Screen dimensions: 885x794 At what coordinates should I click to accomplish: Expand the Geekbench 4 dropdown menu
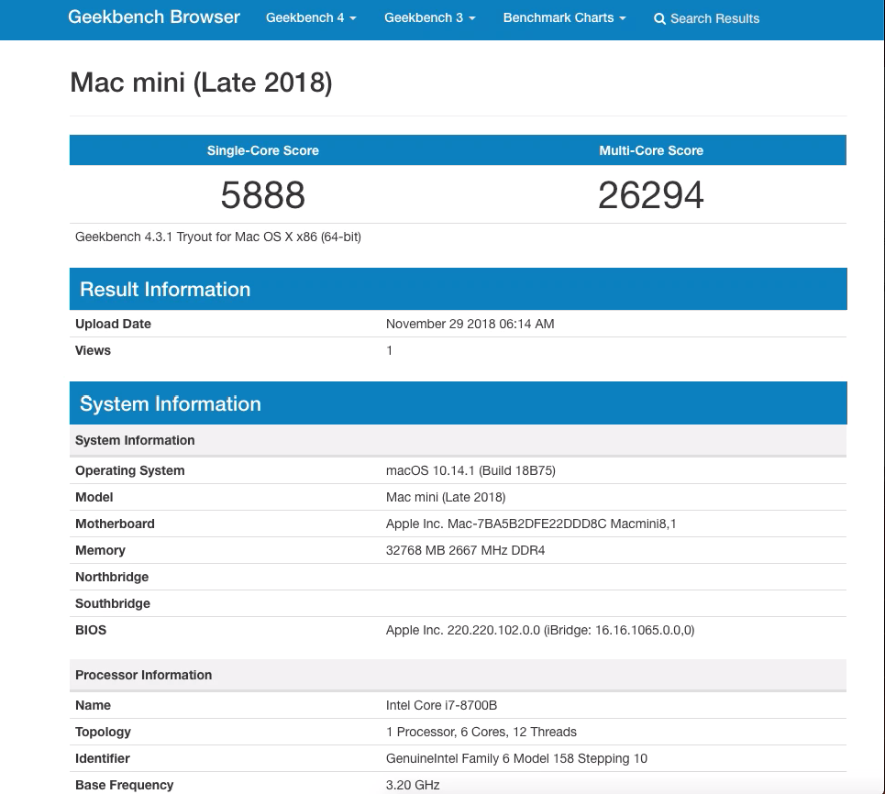311,17
